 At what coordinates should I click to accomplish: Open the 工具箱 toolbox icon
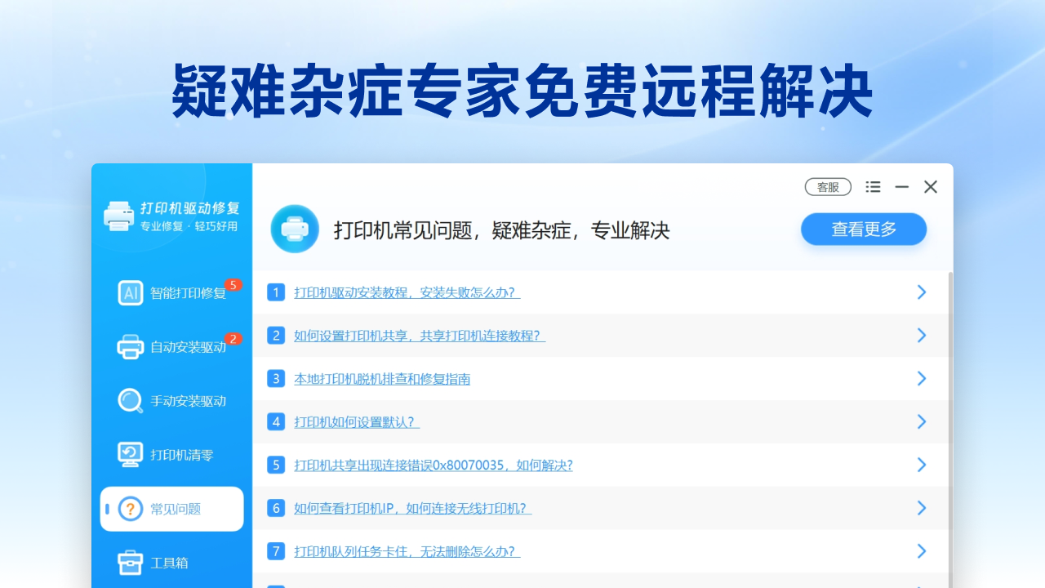[131, 562]
